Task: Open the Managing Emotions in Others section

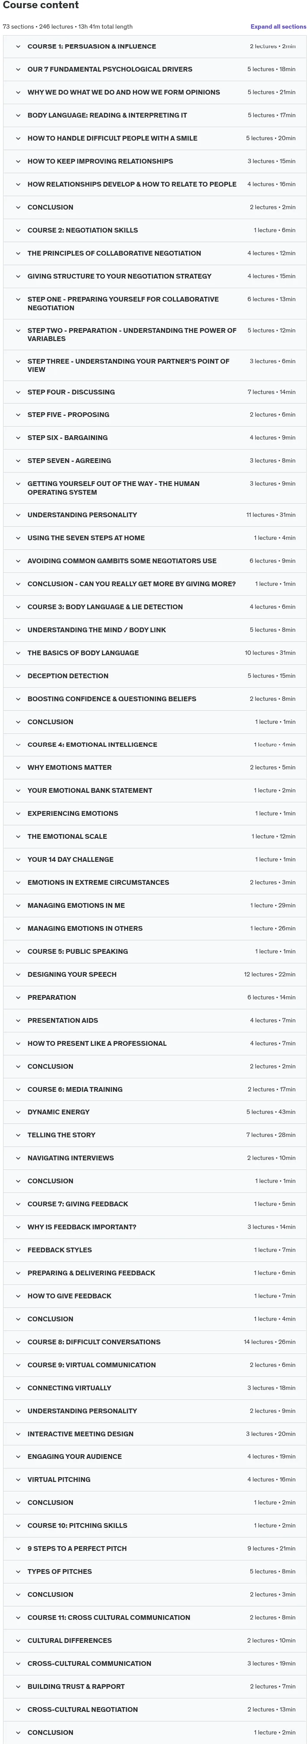Action: pos(154,928)
